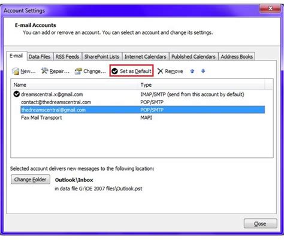
Task: Go to Published Calendars tab
Action: point(194,57)
